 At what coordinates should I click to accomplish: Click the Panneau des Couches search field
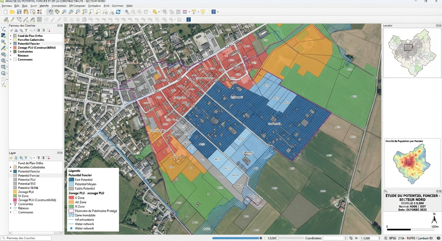(26, 238)
